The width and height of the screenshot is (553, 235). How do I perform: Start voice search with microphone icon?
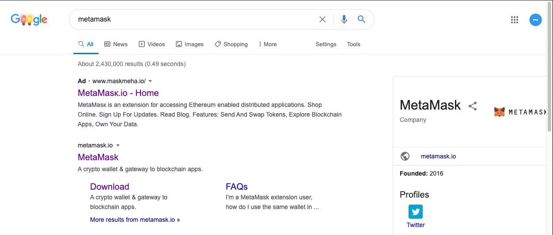[x=344, y=19]
